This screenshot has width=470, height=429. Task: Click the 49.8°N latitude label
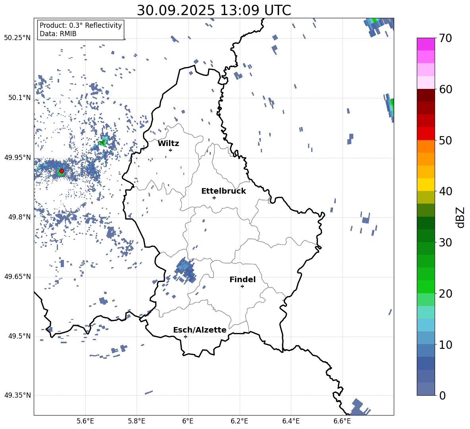19,217
